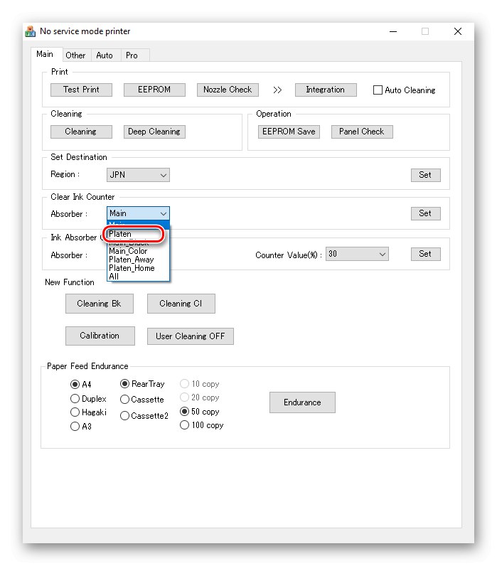This screenshot has height=566, width=497.
Task: Start Deep Cleaning
Action: [154, 132]
